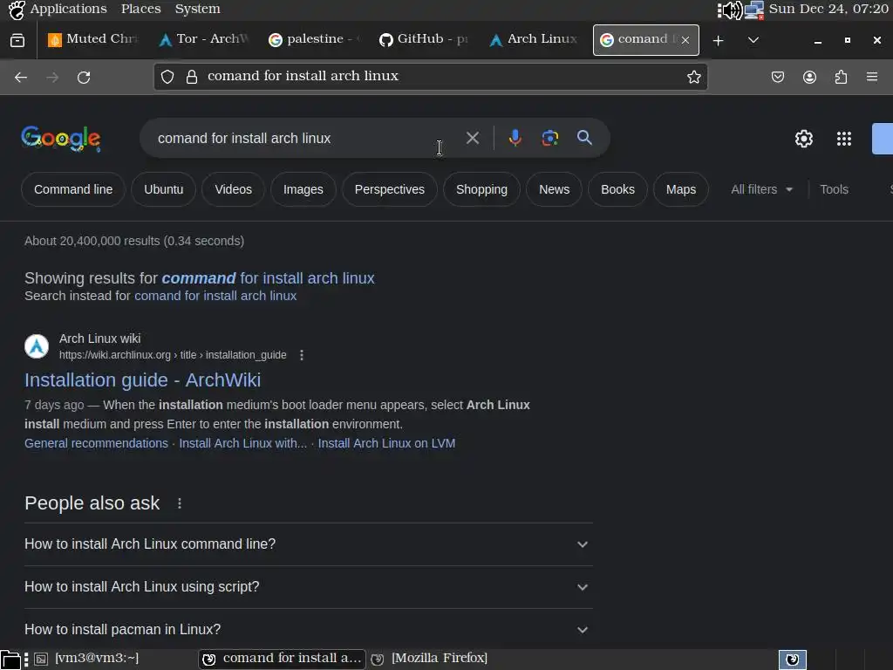Click the Arch Linux wiki favicon
Screen dimensions: 893x670
point(37,346)
